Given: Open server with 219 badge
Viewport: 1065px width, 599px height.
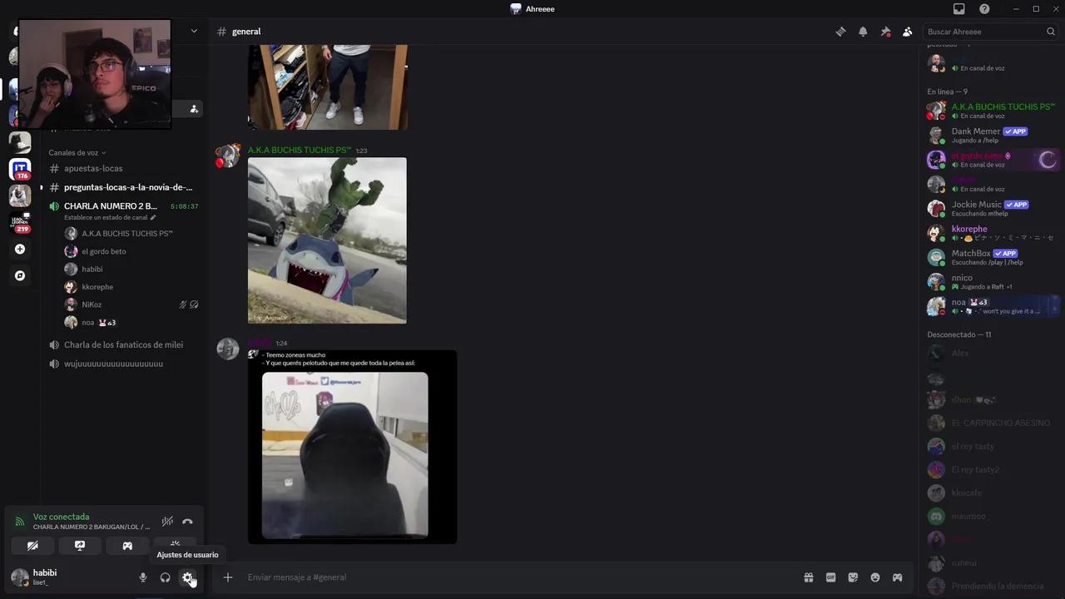Looking at the screenshot, I should click(x=20, y=222).
